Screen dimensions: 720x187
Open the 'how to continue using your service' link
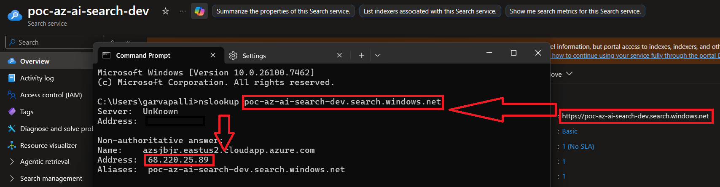click(x=635, y=56)
